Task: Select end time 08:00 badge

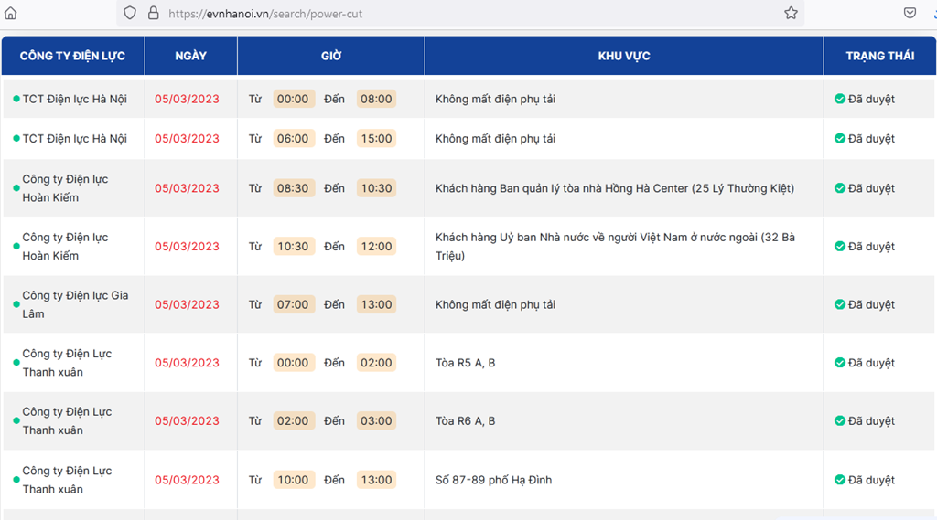Action: 376,99
